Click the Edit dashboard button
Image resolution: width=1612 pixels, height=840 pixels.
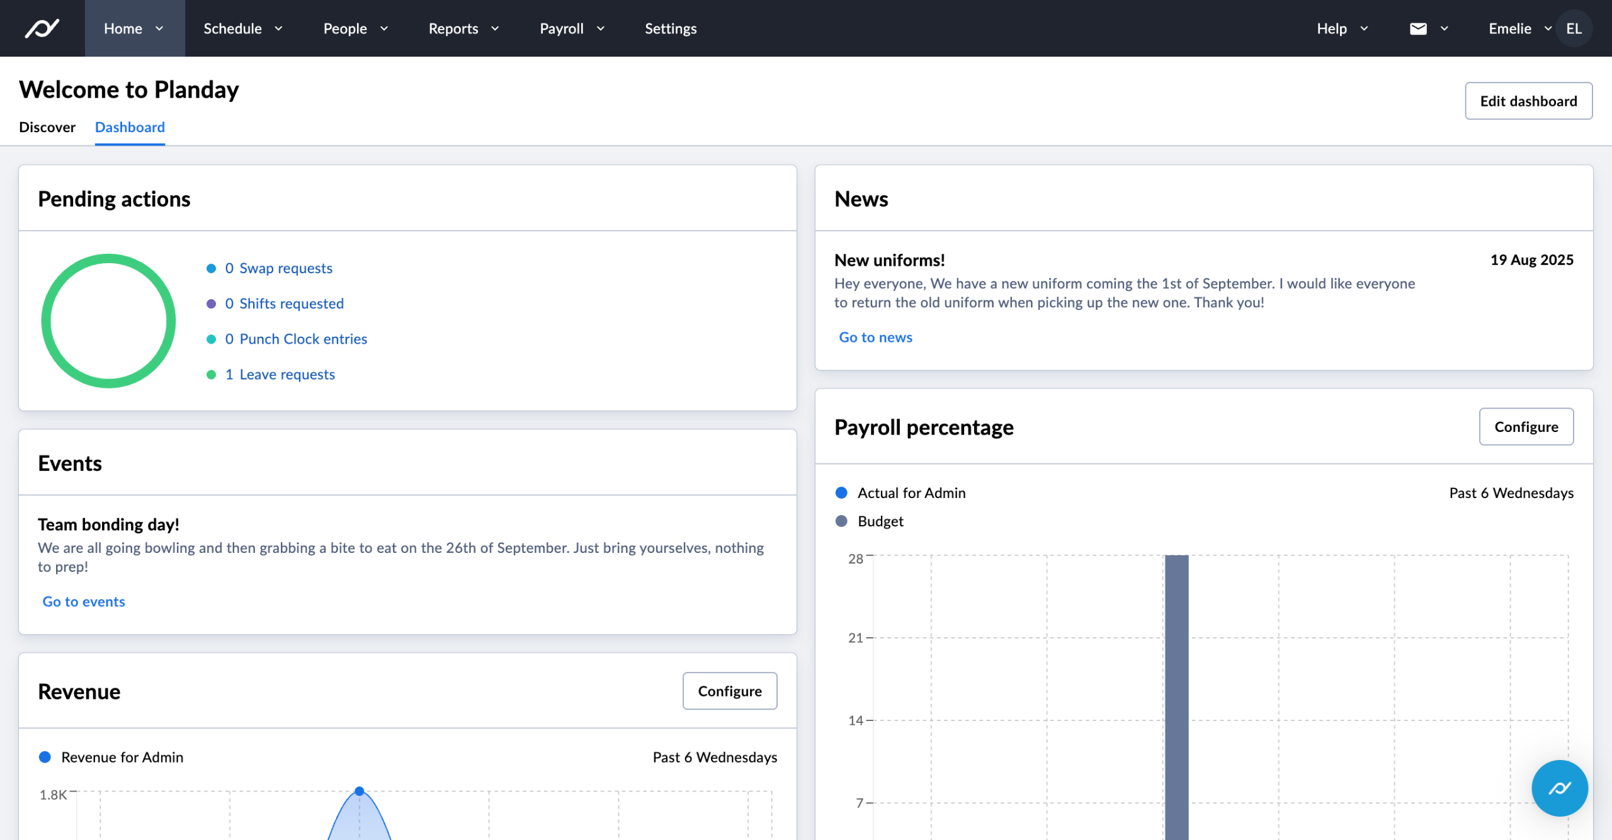[1528, 101]
